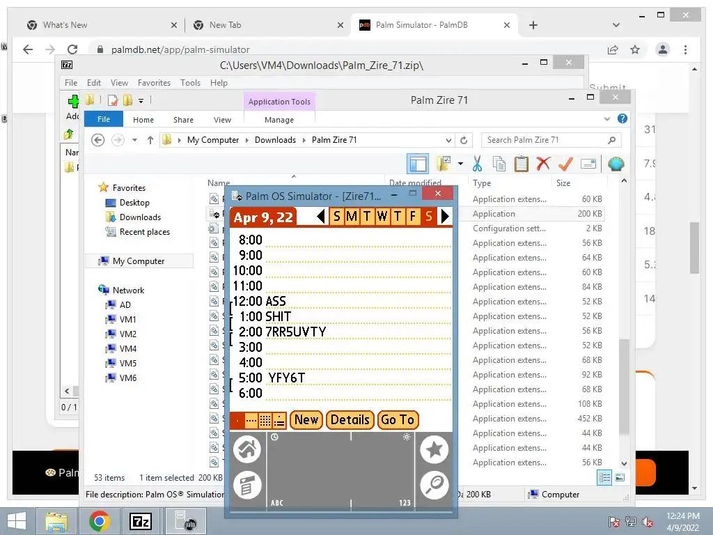Click the Cut scissors icon in Explorer toolbar
713x535 pixels.
pyautogui.click(x=477, y=164)
